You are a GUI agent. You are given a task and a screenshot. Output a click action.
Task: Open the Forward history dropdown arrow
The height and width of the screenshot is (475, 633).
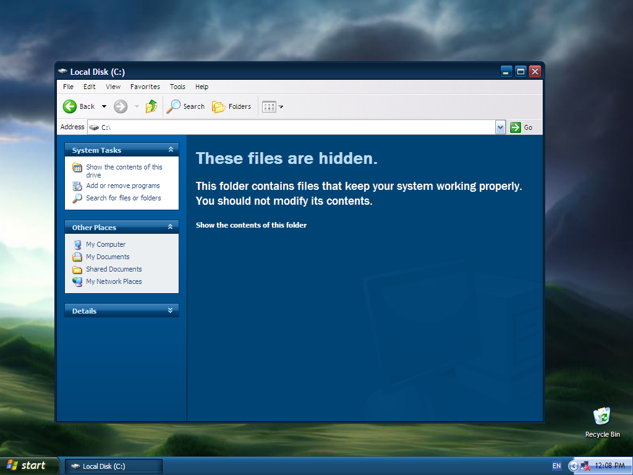pos(137,106)
